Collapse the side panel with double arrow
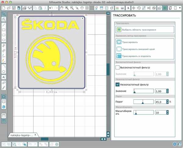 coord(108,13)
